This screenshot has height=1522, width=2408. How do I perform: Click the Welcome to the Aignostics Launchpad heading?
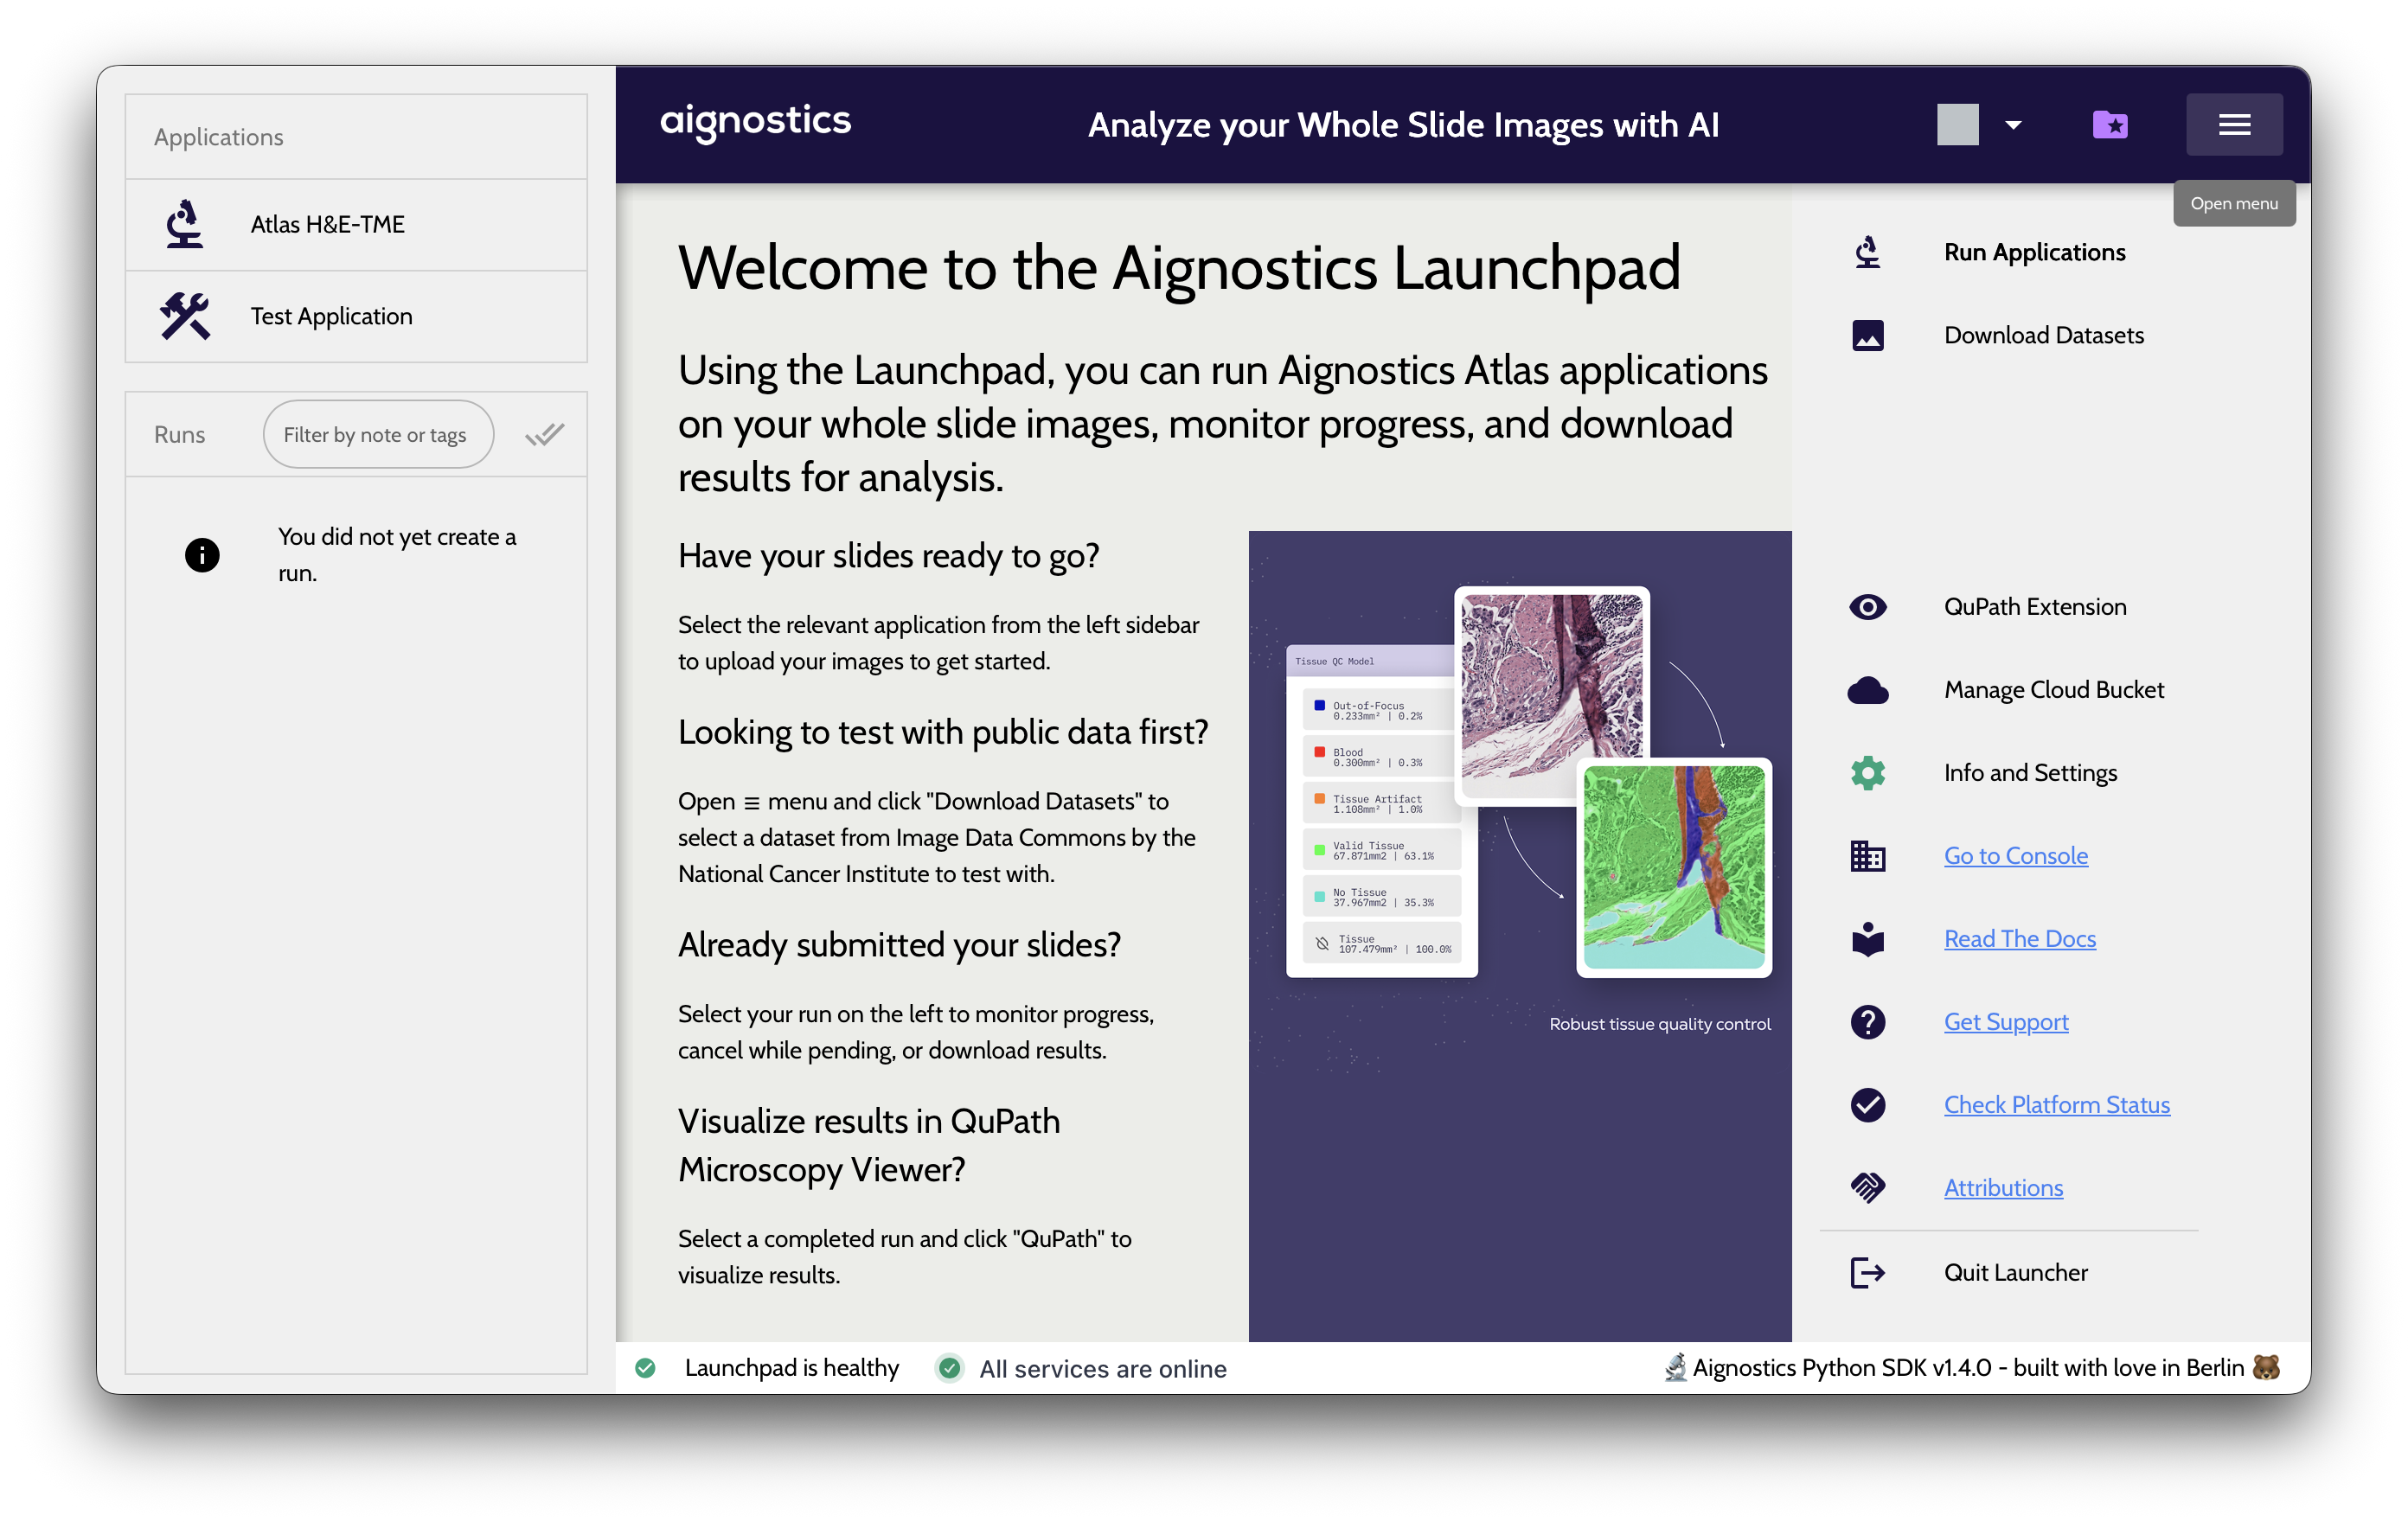click(1178, 268)
